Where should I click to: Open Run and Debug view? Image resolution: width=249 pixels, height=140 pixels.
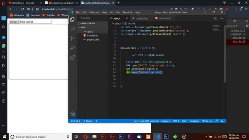click(72, 48)
